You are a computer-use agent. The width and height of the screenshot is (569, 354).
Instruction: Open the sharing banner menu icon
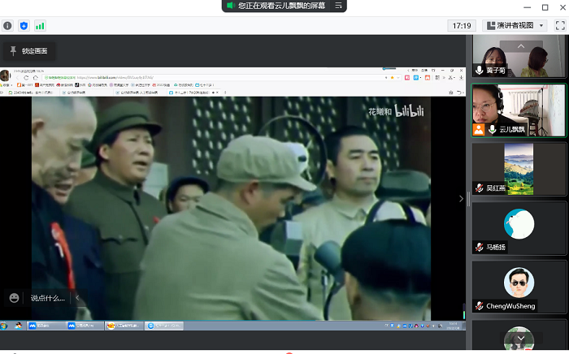tap(338, 6)
